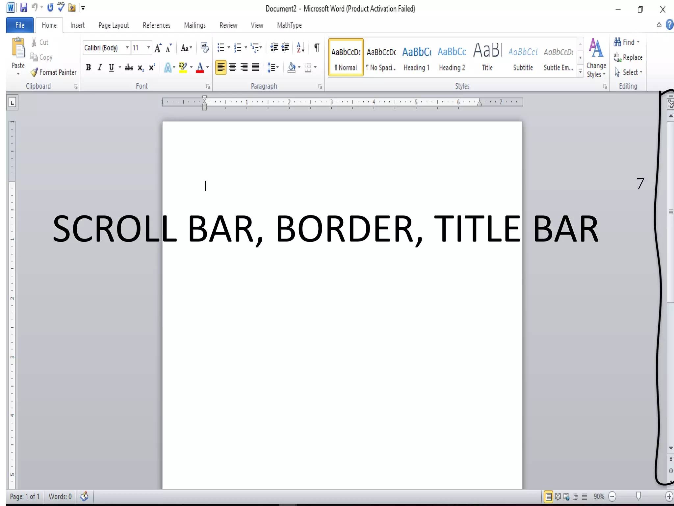Toggle Align Text Left button

click(x=221, y=68)
